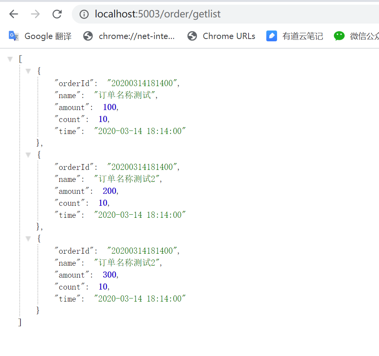Collapse the second order object

point(28,154)
